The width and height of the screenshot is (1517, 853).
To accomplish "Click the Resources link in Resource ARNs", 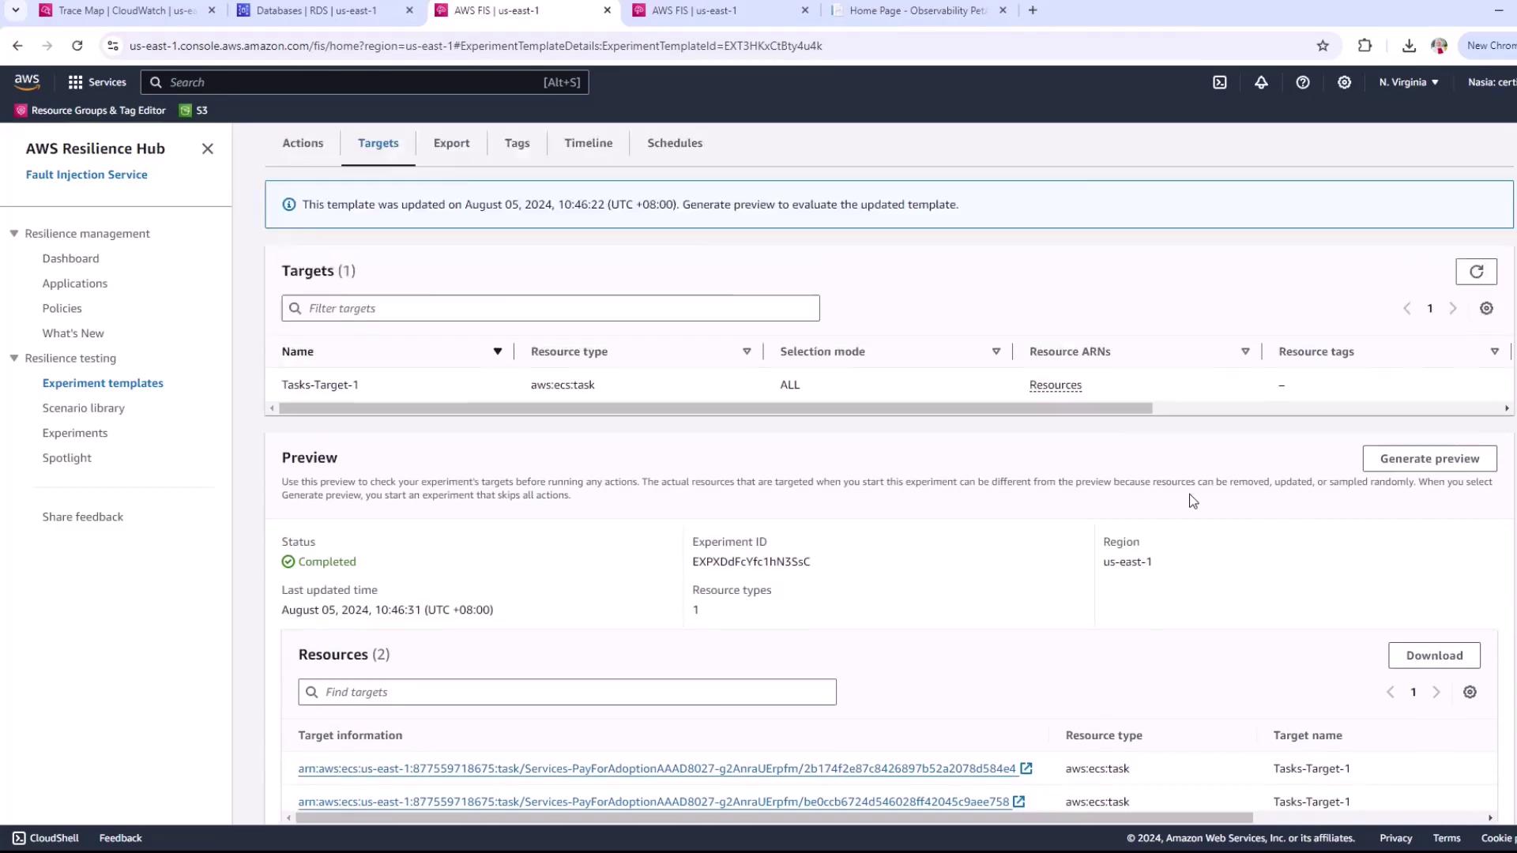I will click(1055, 385).
